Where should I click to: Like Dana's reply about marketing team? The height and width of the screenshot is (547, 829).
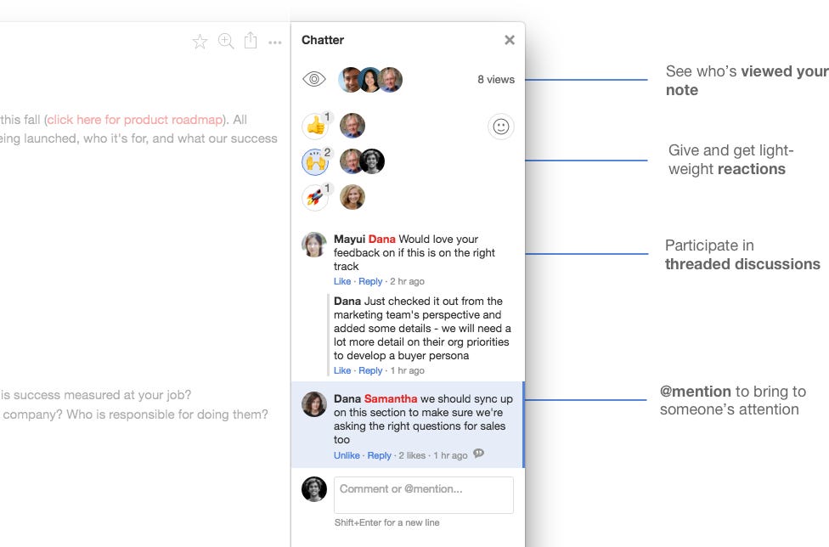[x=342, y=370]
